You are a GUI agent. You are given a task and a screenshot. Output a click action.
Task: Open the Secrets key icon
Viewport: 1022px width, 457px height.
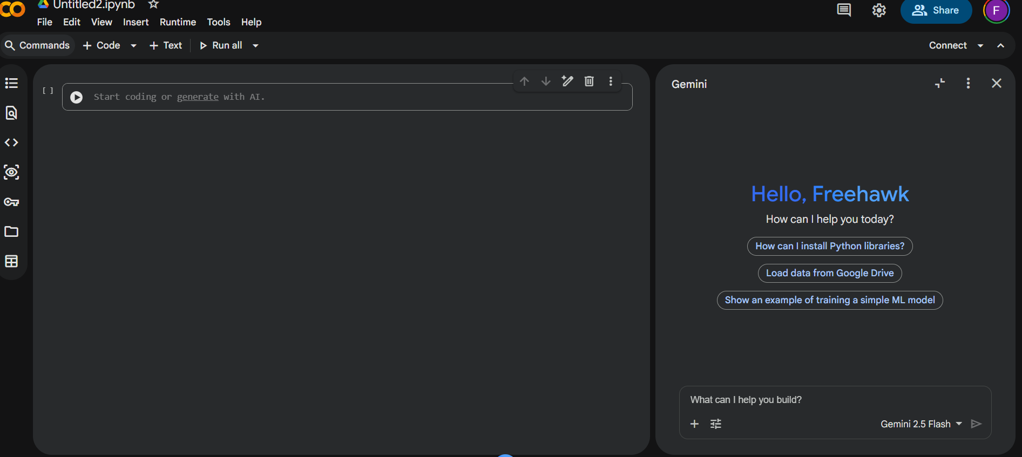pos(11,202)
